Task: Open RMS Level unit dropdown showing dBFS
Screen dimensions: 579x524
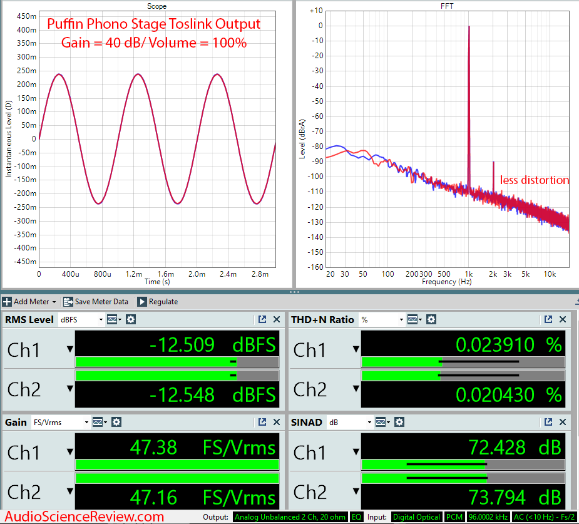Action: tap(81, 320)
